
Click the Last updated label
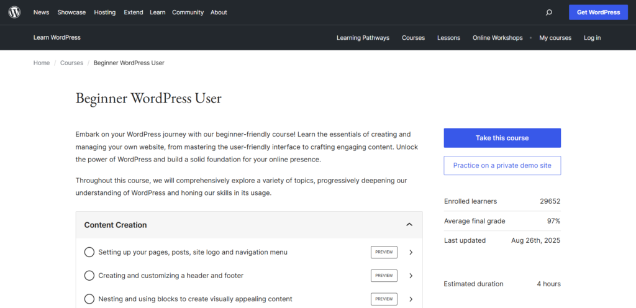click(465, 240)
